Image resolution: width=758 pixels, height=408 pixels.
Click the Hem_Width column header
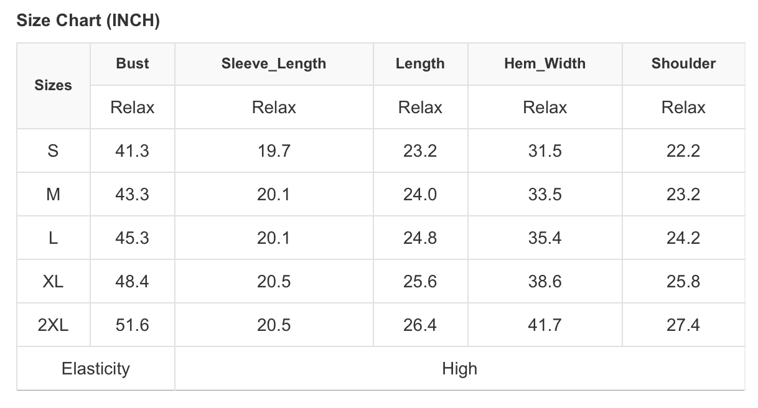[545, 63]
